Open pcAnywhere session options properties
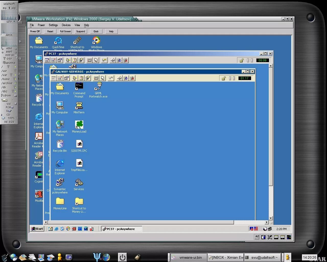327x262 pixels. coord(66,78)
